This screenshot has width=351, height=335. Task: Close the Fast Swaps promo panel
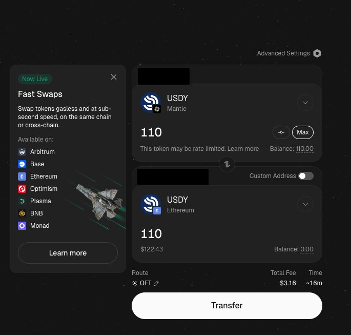click(x=114, y=77)
